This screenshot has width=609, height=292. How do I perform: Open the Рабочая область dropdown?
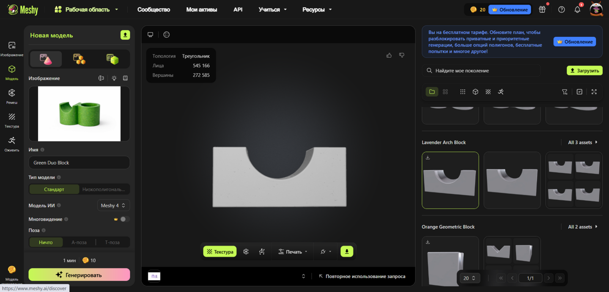coord(87,9)
